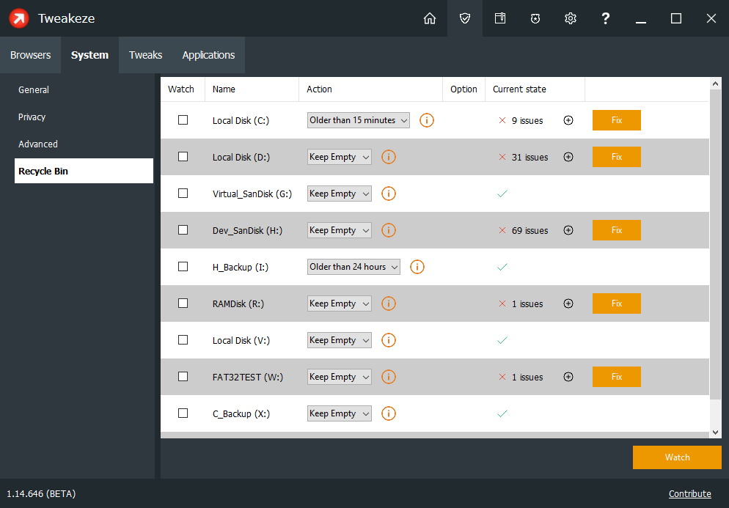The image size is (729, 508).
Task: Open Keep Empty dropdown for Local Disk (V:)
Action: tap(340, 340)
